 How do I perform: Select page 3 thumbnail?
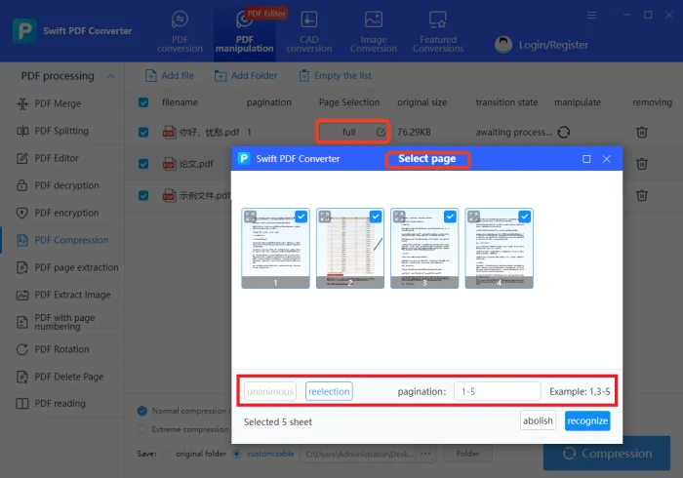tap(424, 248)
